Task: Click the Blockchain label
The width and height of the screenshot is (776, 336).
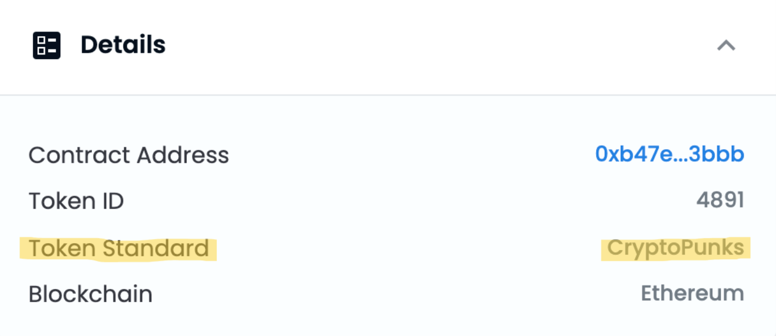Action: [90, 294]
